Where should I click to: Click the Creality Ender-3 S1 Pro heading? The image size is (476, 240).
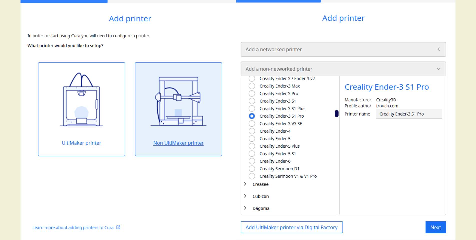[387, 87]
